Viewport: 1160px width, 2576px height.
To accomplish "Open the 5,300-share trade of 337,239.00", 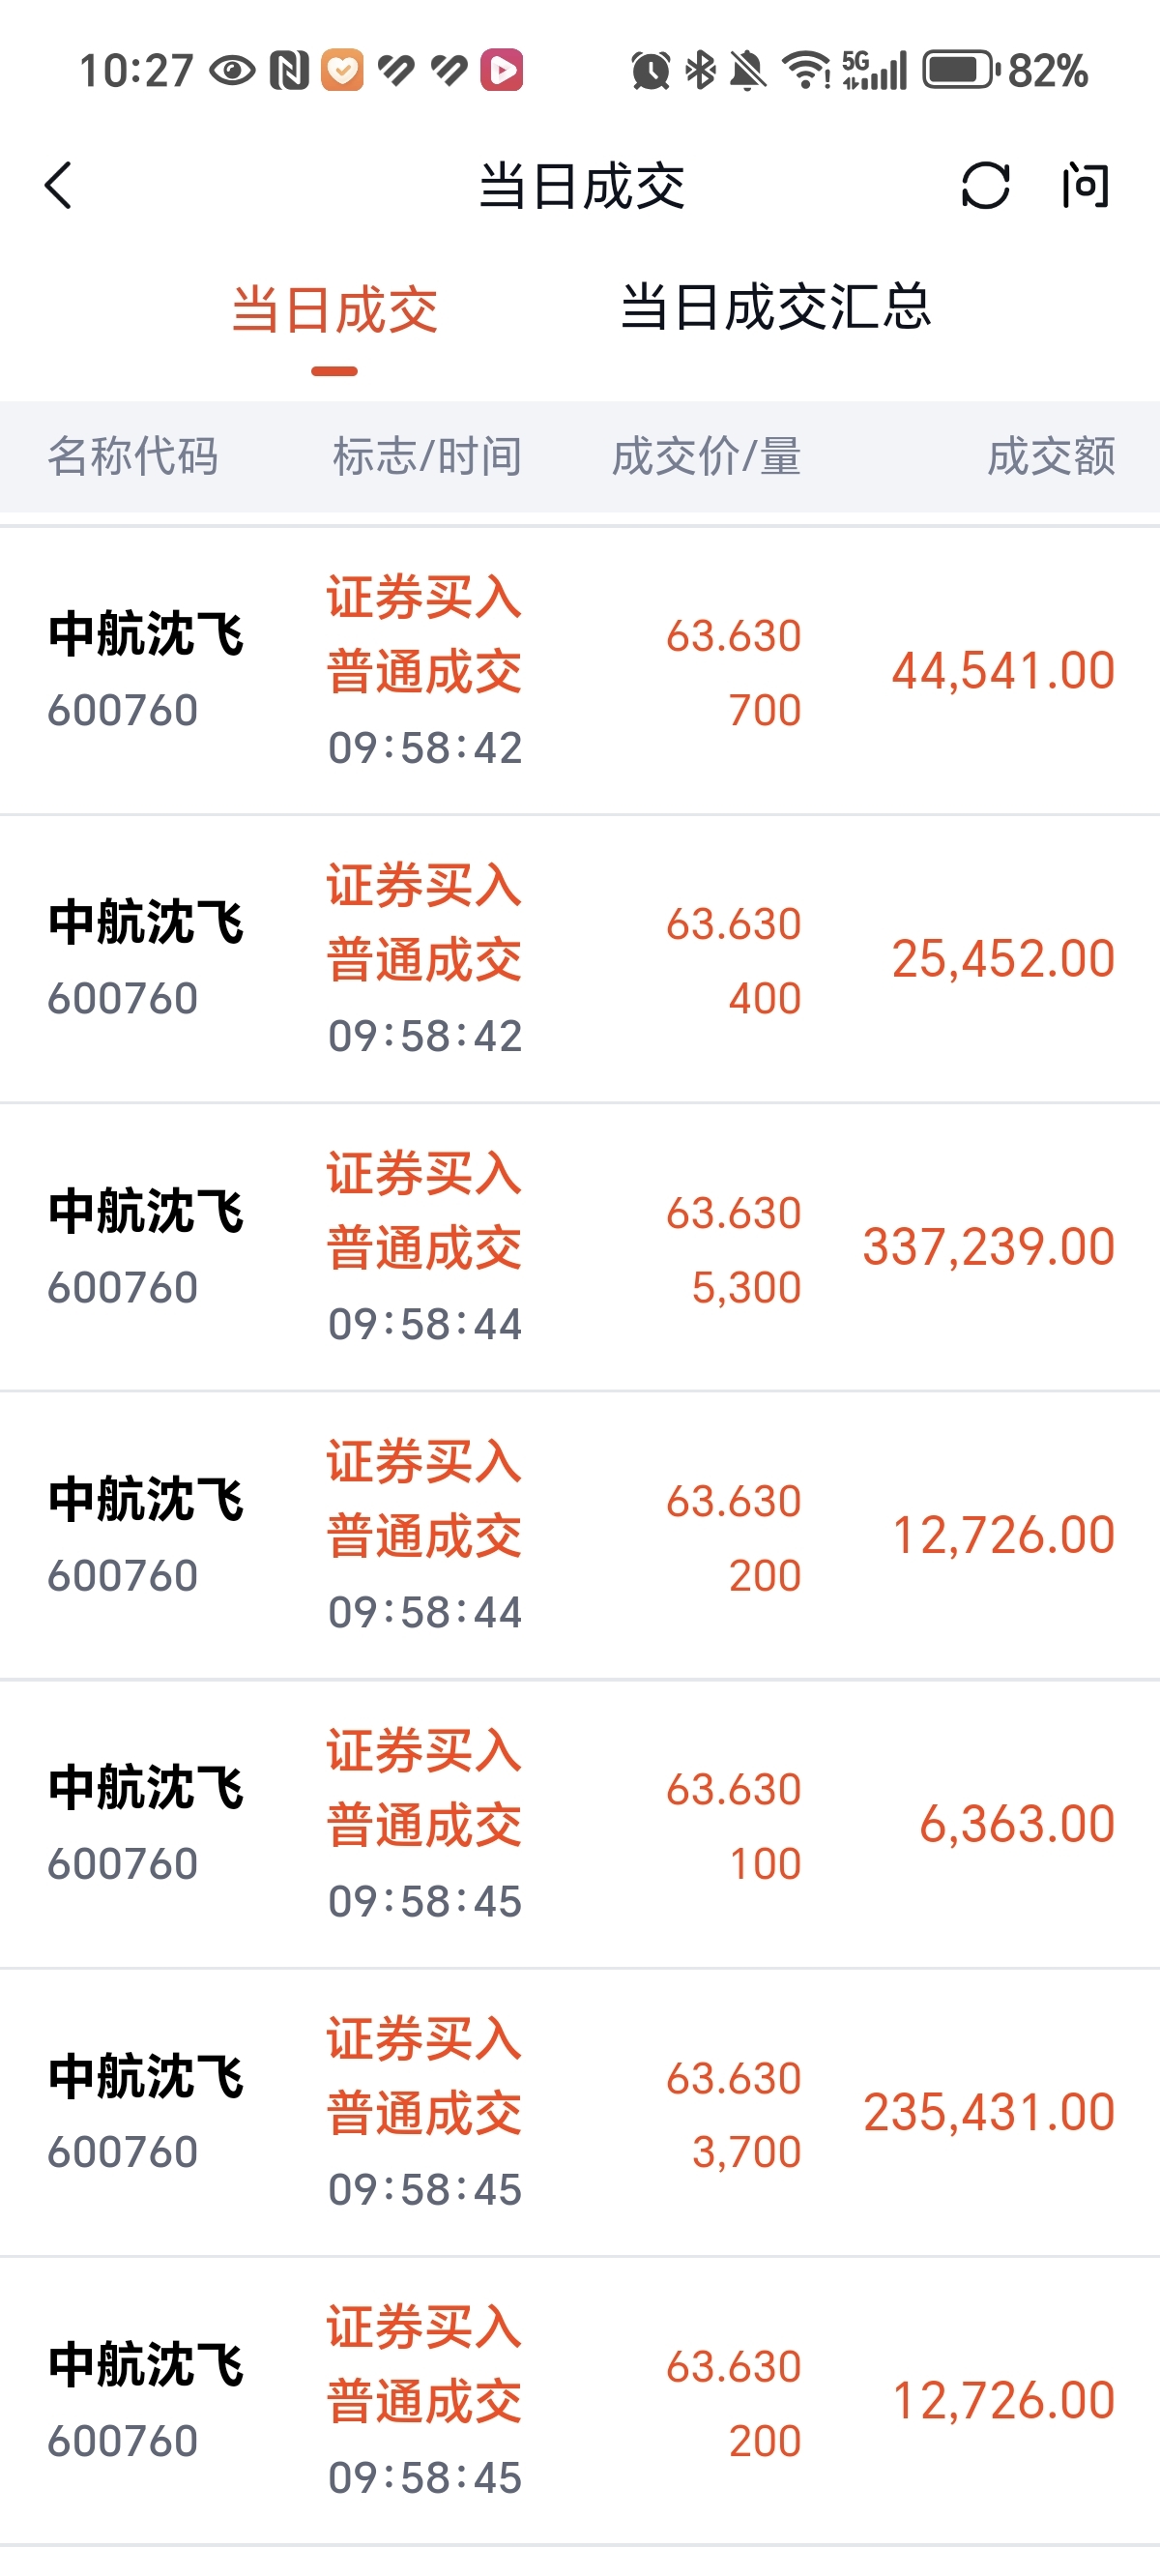I will pos(580,1248).
